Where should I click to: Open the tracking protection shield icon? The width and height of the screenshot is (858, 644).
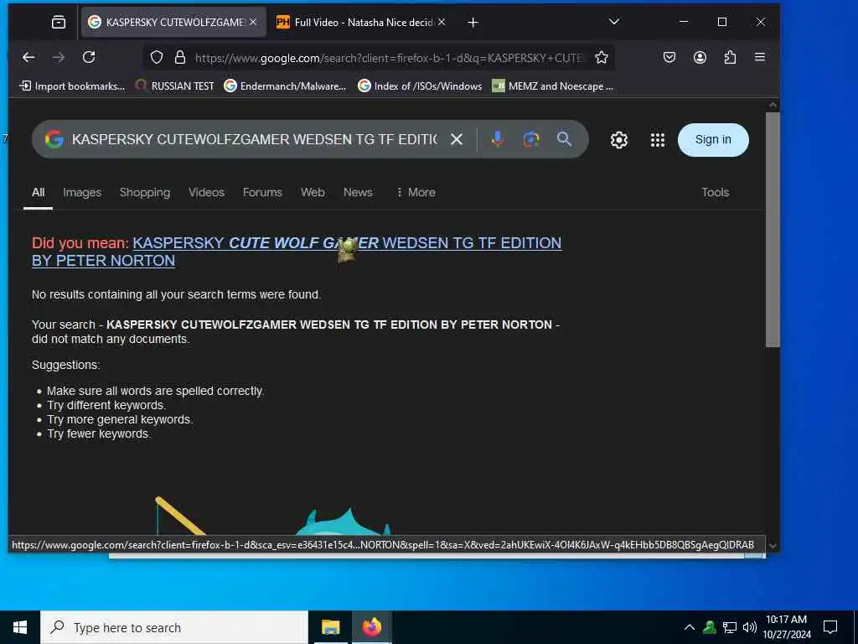click(157, 58)
